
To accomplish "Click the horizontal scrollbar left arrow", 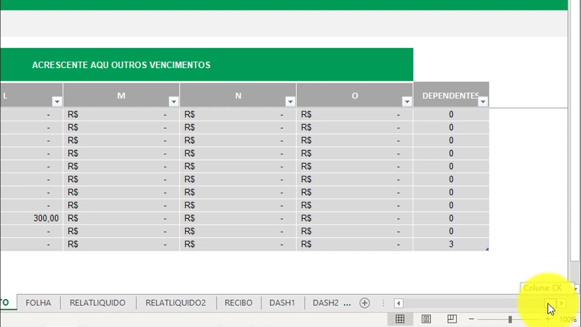I will pyautogui.click(x=399, y=303).
